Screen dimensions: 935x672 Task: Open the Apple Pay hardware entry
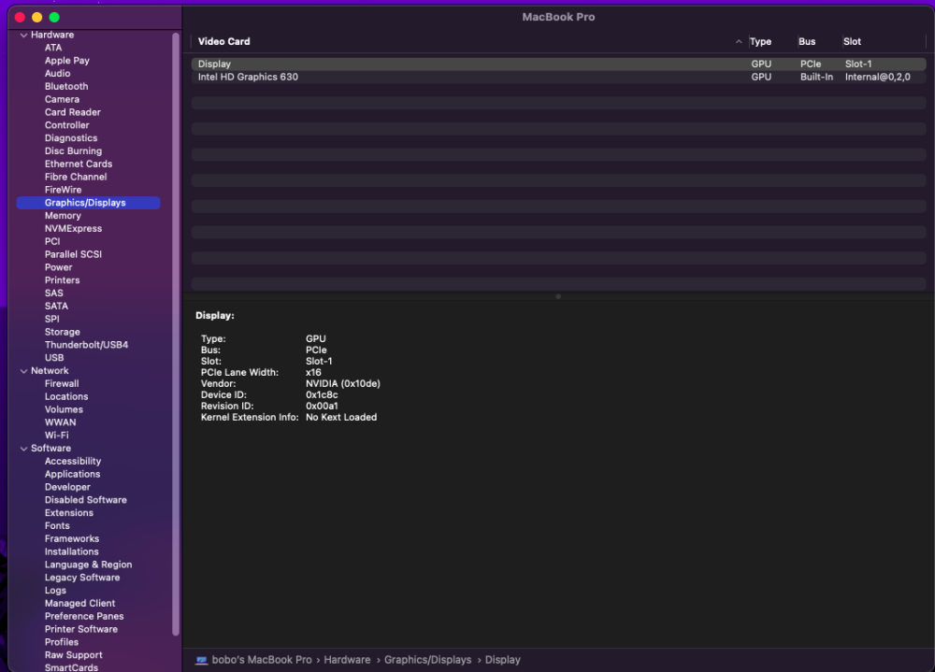[66, 61]
